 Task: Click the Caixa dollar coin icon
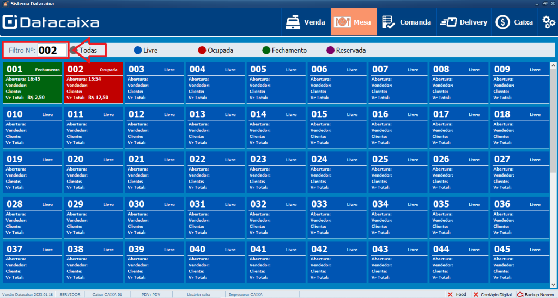(502, 22)
